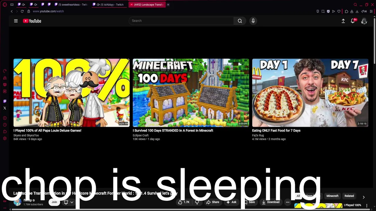Open the X icon in the Opera sidebar
This screenshot has height=211, width=376.
point(5,108)
